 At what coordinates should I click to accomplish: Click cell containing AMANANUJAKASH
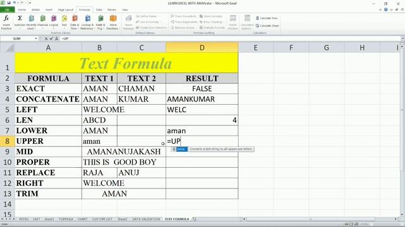tap(124, 152)
